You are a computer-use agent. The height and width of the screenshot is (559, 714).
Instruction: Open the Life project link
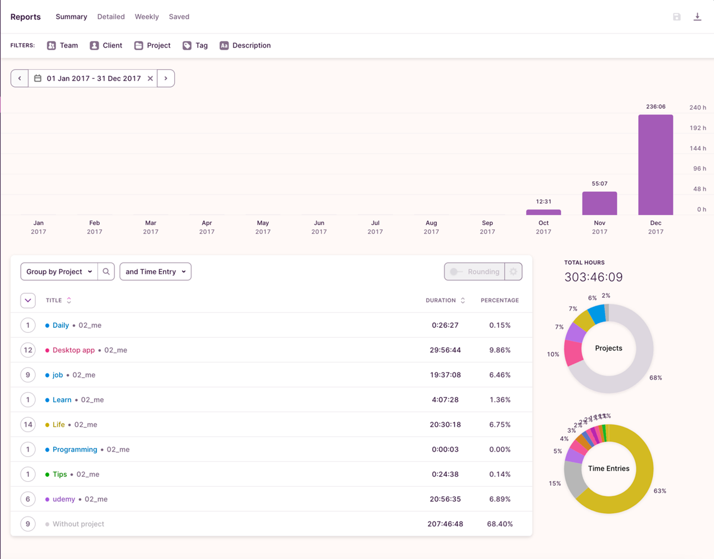(x=59, y=424)
